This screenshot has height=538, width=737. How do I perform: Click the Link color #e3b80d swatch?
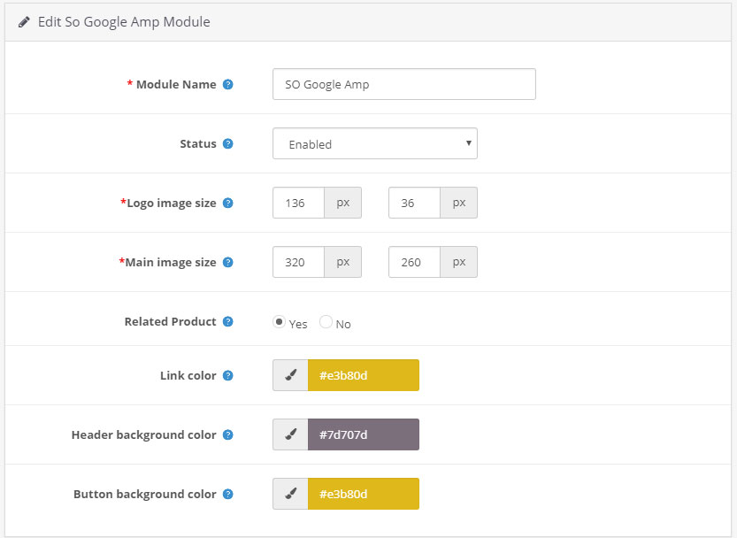pos(364,375)
